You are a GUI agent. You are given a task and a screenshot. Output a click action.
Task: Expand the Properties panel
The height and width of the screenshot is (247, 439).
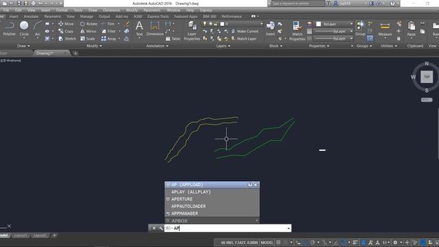click(319, 46)
